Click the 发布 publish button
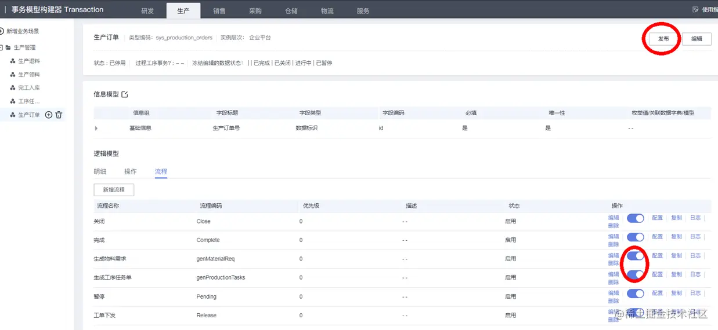 (x=663, y=39)
